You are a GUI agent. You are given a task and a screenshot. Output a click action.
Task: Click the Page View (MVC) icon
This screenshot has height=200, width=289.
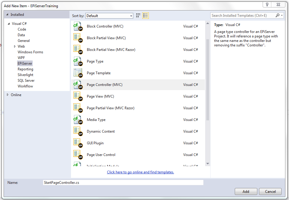[78, 96]
